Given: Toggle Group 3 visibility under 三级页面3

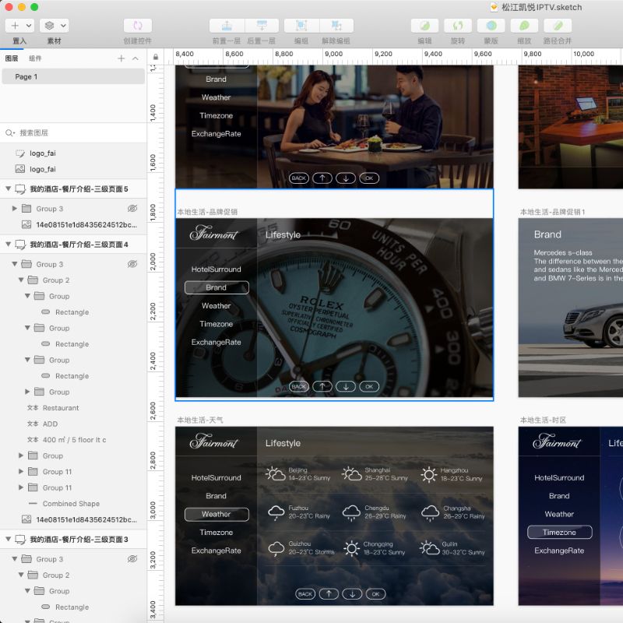Looking at the screenshot, I should pos(132,559).
